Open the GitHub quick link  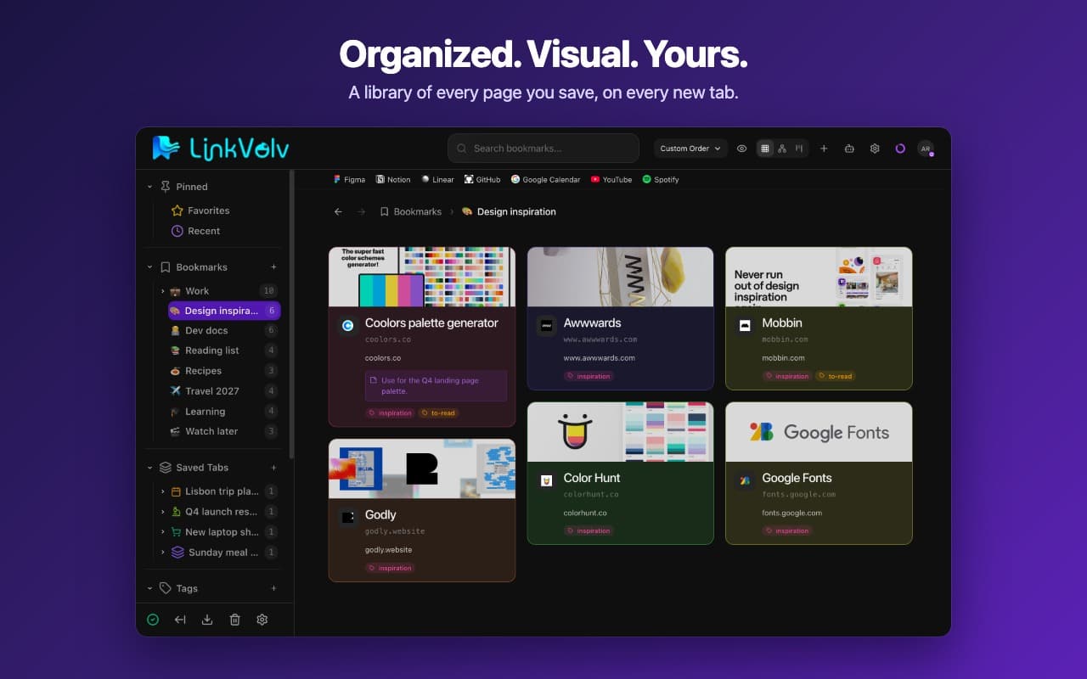click(x=482, y=180)
